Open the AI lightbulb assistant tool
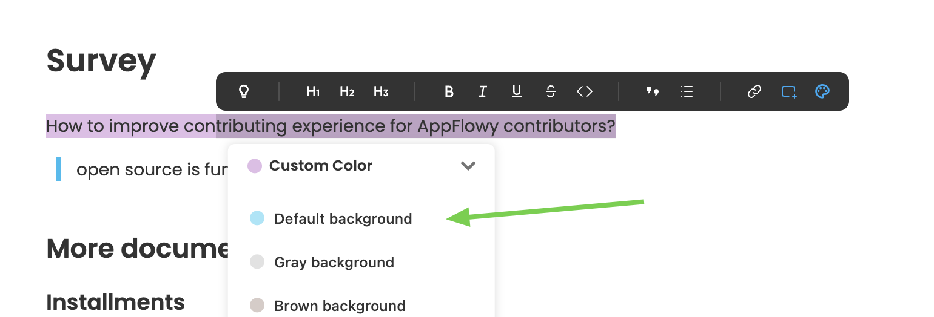Screen dimensions: 934x317 coord(244,91)
